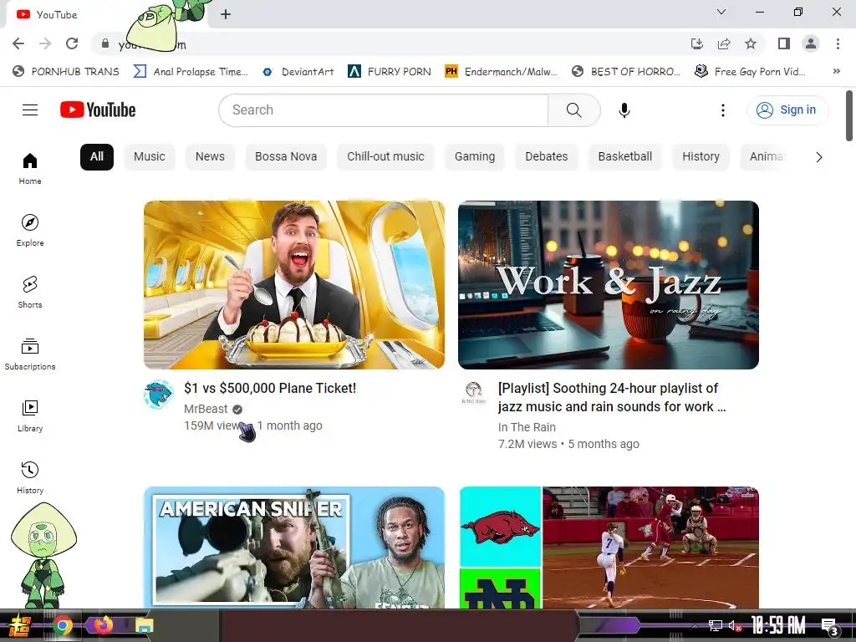Open the YouTube settings three-dot menu
The image size is (856, 642).
(x=723, y=110)
